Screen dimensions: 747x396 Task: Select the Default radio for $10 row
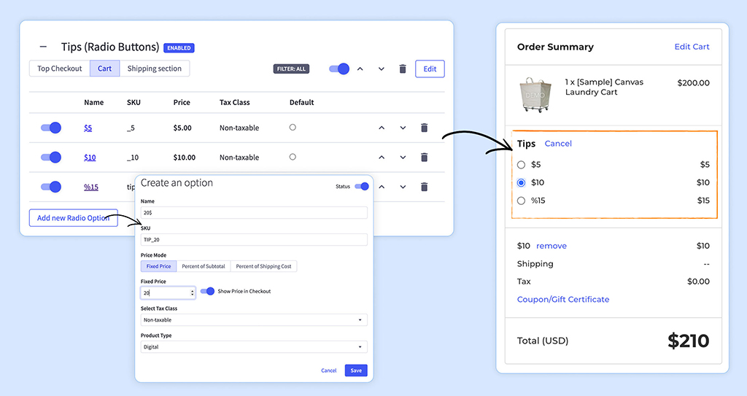[x=293, y=157]
